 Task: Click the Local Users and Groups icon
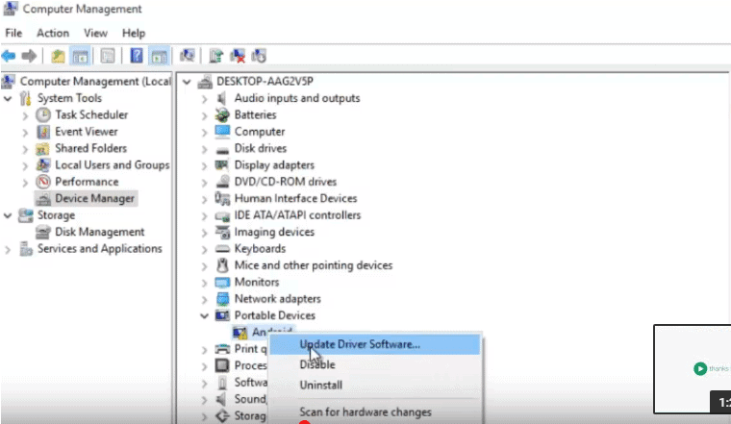click(43, 165)
